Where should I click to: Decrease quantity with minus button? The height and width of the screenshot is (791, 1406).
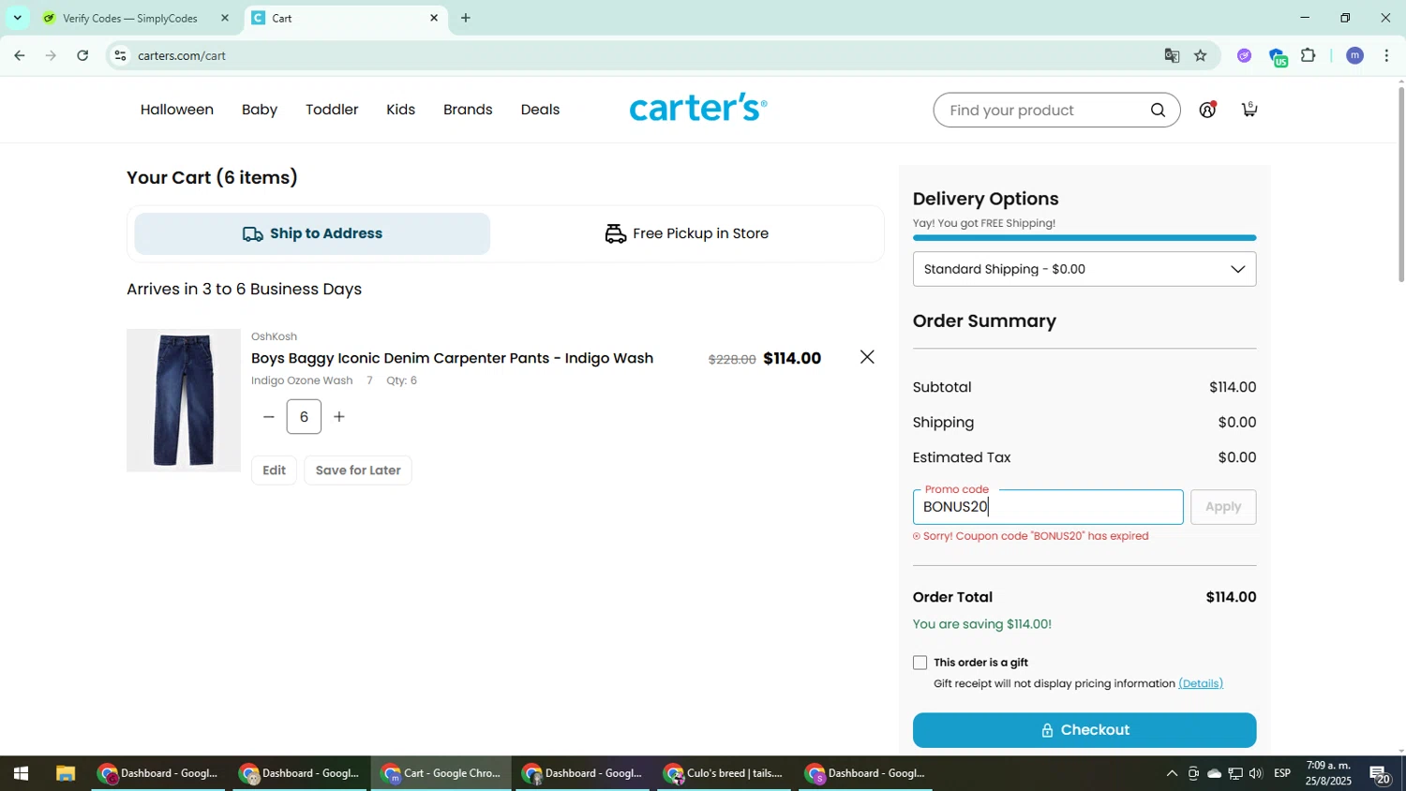(x=269, y=417)
